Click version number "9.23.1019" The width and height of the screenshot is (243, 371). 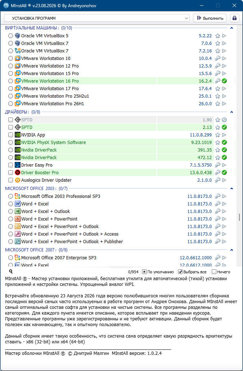pyautogui.click(x=201, y=143)
